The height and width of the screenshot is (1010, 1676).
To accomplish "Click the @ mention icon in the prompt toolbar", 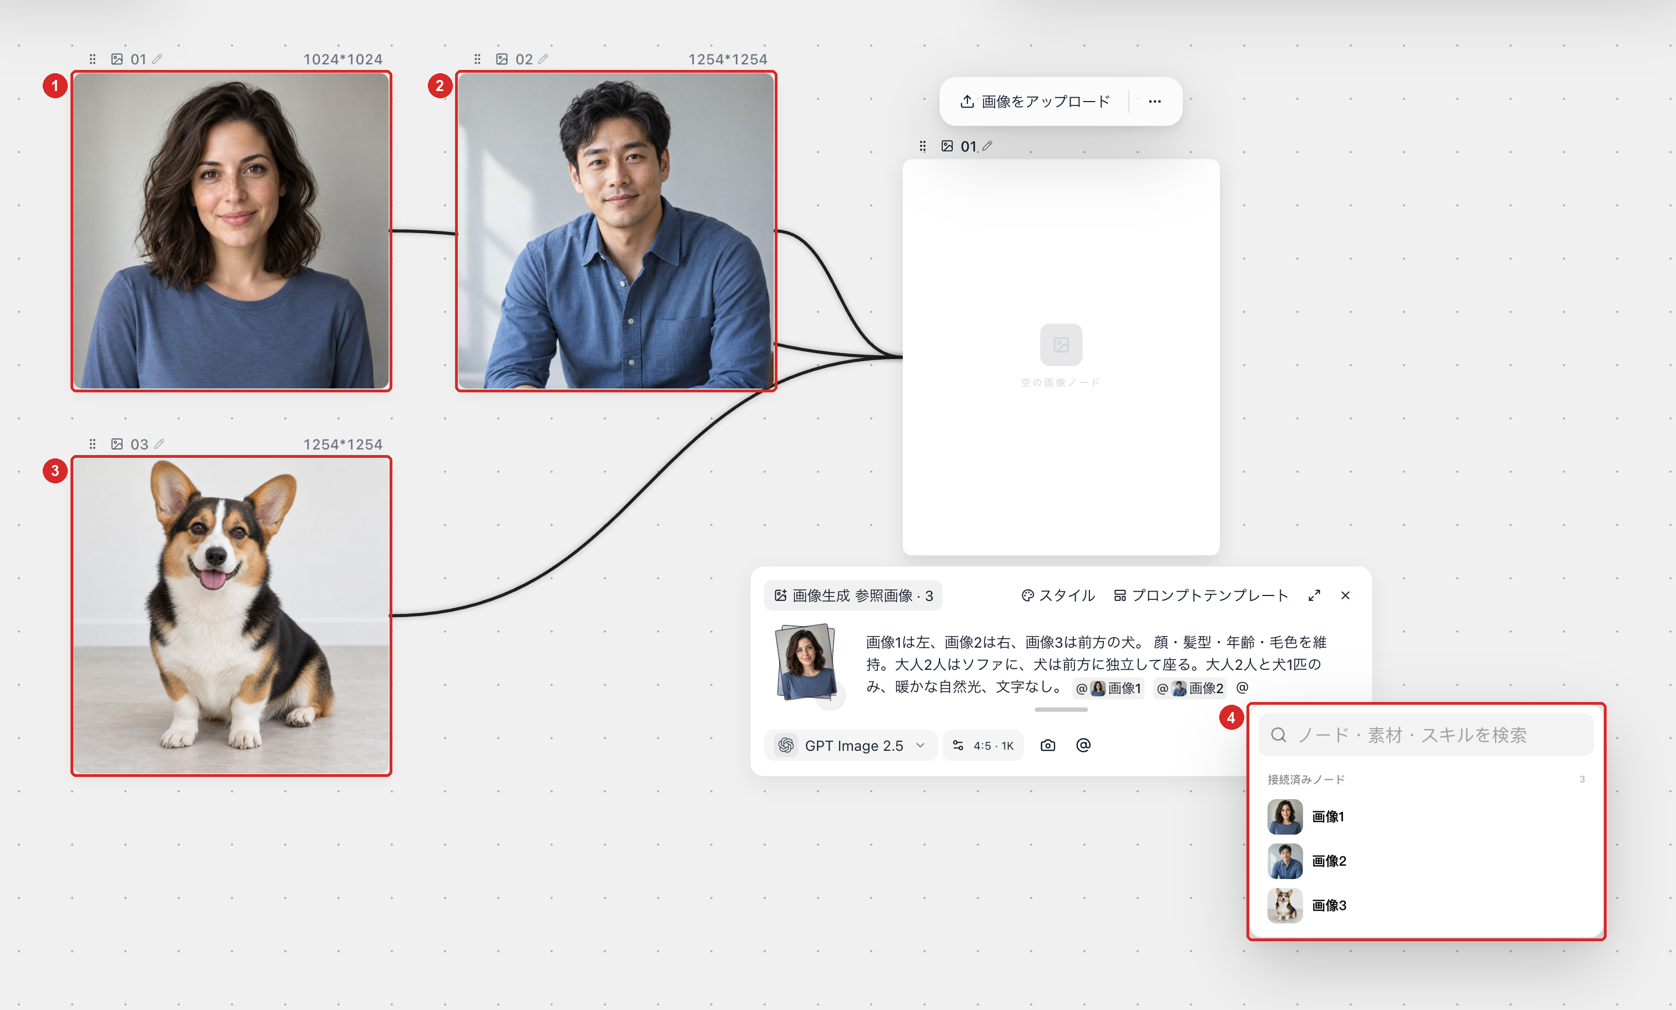I will [x=1083, y=745].
